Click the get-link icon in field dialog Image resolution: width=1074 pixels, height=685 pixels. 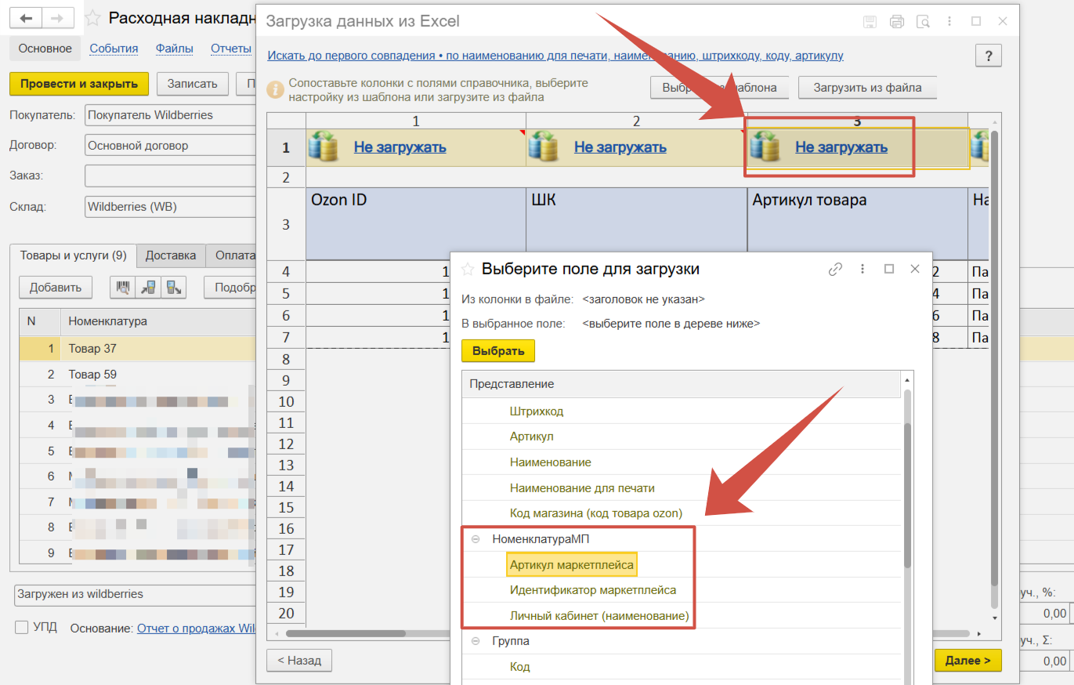pyautogui.click(x=835, y=269)
